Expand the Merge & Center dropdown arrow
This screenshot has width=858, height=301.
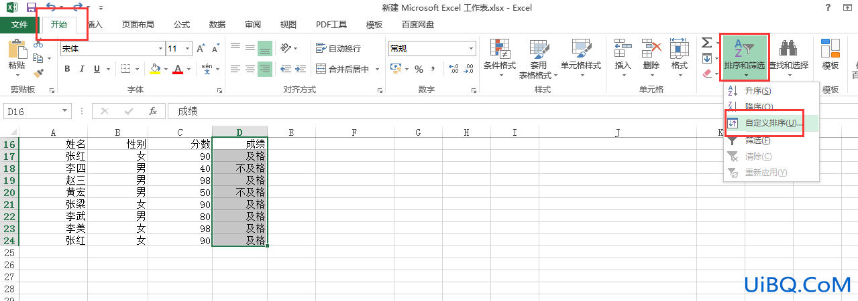click(x=377, y=69)
